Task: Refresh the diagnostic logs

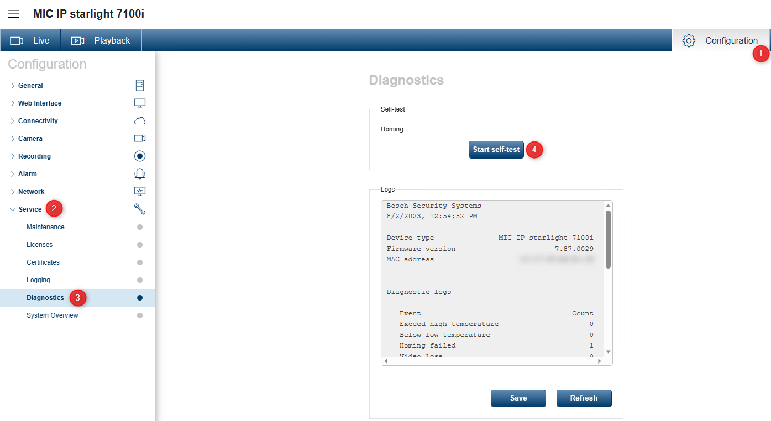Action: click(584, 398)
